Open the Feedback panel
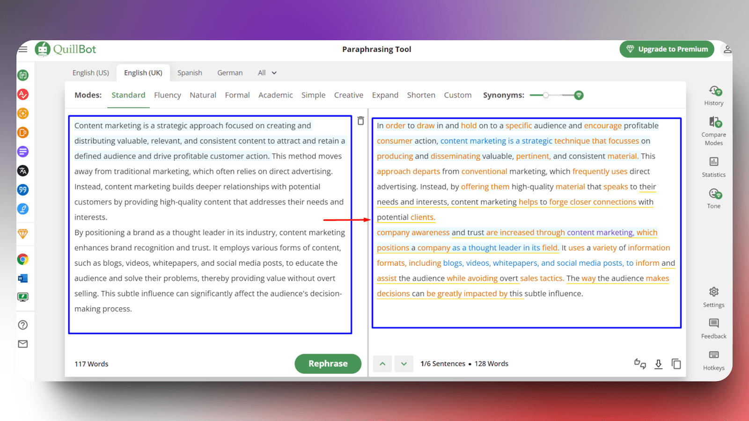The height and width of the screenshot is (421, 749). point(714,329)
